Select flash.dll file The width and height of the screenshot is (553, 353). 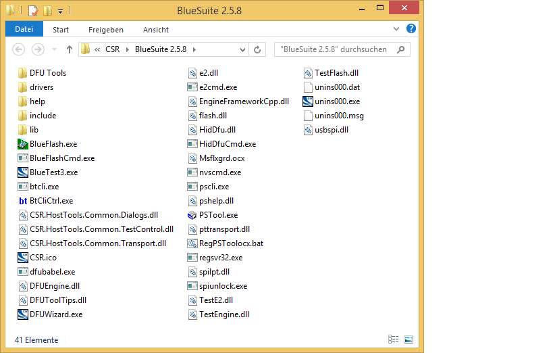207,116
